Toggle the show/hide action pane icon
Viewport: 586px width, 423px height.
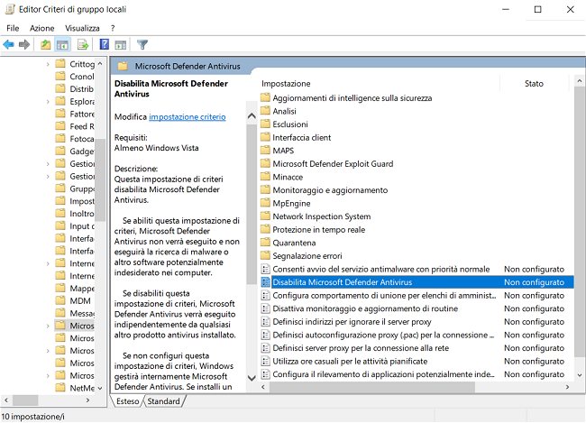[120, 45]
